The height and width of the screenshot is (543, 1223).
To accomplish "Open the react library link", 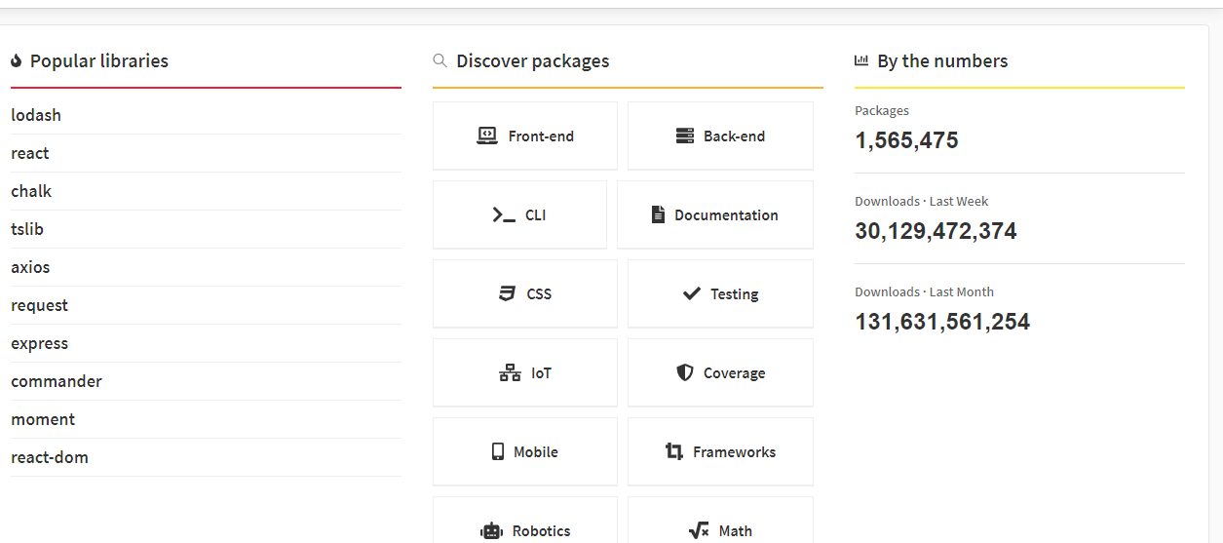I will click(30, 153).
